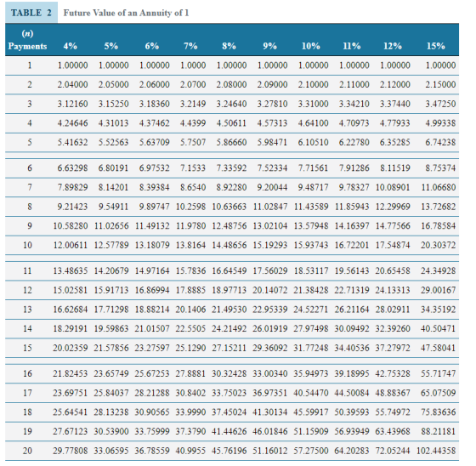Click cell value 34.35192
The height and width of the screenshot is (466, 476).
(x=438, y=310)
